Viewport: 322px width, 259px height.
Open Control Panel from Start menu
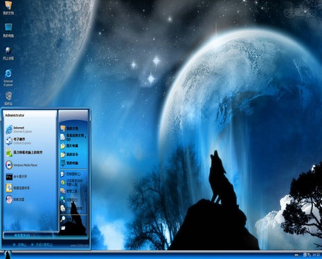click(x=73, y=174)
